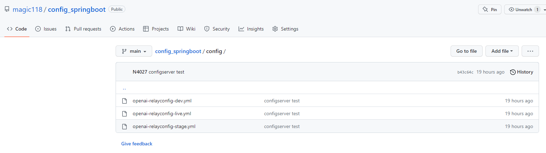Go to the Actions tab
The width and height of the screenshot is (546, 153).
click(122, 29)
